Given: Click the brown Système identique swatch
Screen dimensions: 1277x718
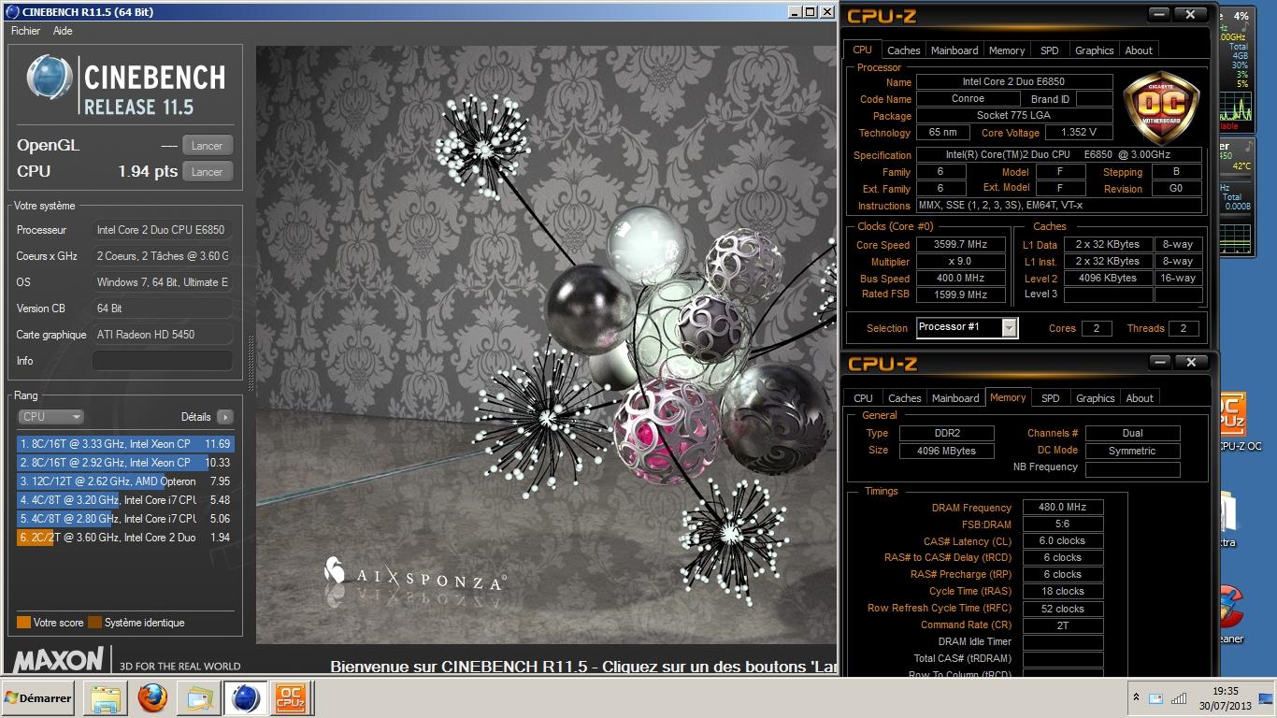Looking at the screenshot, I should pyautogui.click(x=94, y=623).
